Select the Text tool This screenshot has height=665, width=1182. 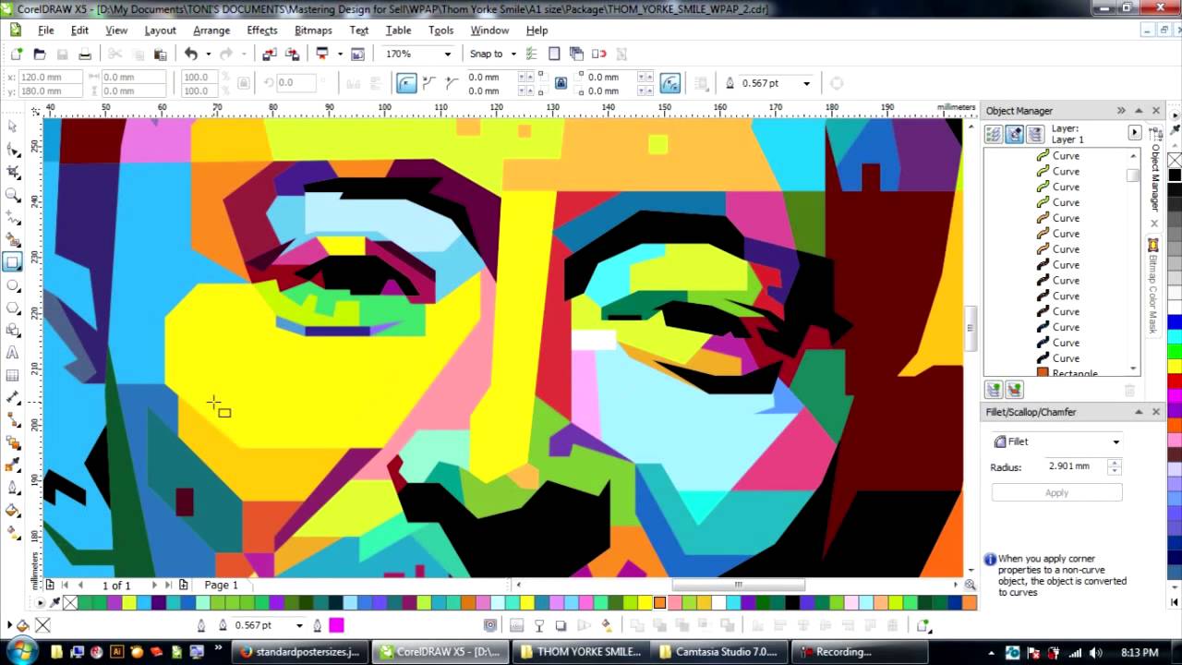(x=13, y=353)
